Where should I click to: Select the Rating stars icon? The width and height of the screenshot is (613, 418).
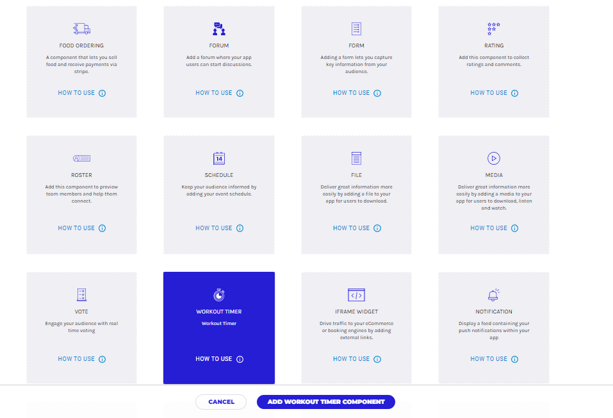[493, 29]
